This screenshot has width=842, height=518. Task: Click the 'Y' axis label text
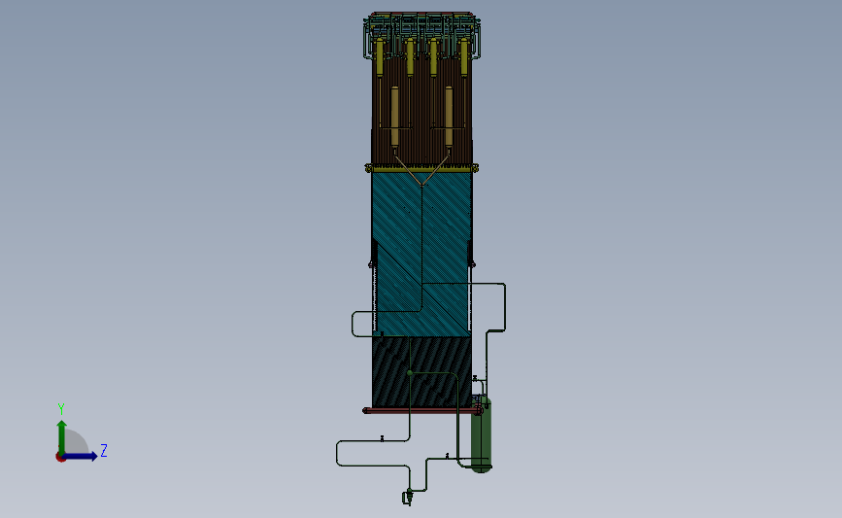point(61,409)
